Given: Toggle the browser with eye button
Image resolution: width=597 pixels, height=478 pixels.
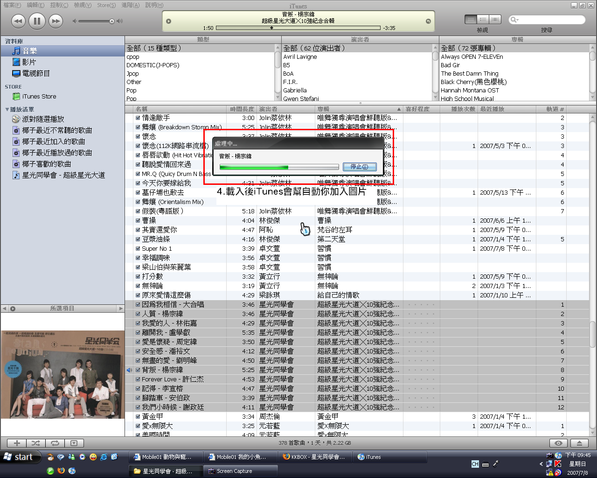Looking at the screenshot, I should click(x=558, y=443).
